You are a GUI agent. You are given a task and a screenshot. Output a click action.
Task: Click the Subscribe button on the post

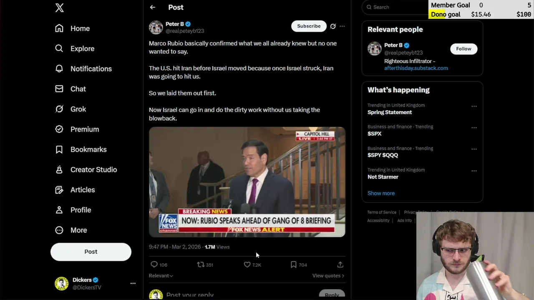(309, 26)
